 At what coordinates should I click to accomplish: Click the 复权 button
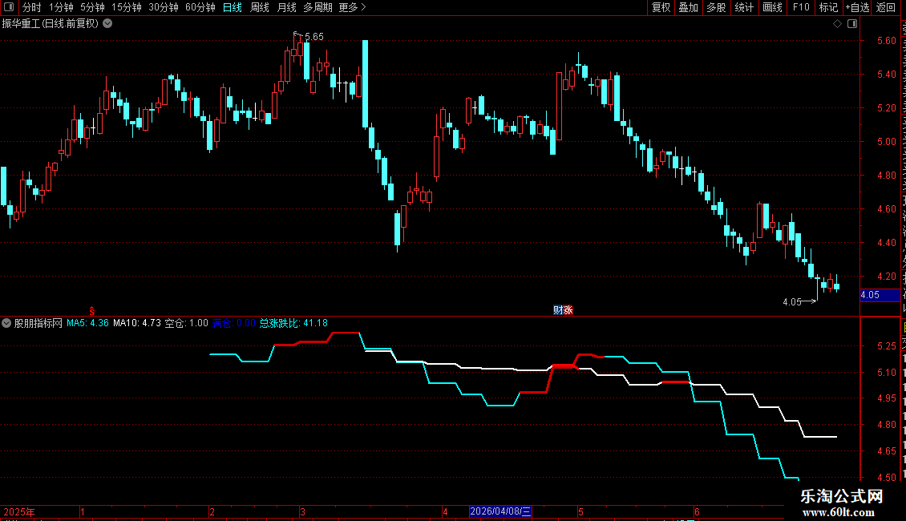pos(661,7)
